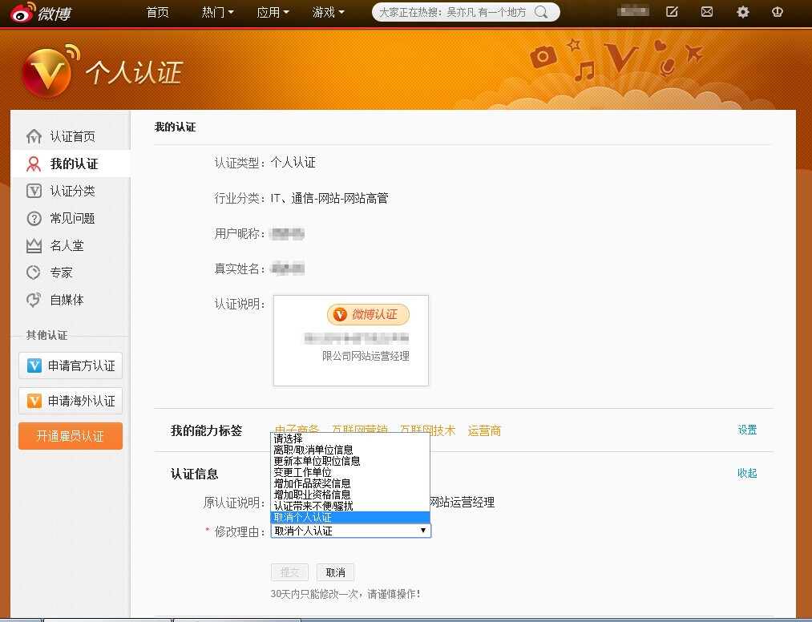The image size is (812, 622).
Task: Open 认证分类 in sidebar
Action: [72, 191]
